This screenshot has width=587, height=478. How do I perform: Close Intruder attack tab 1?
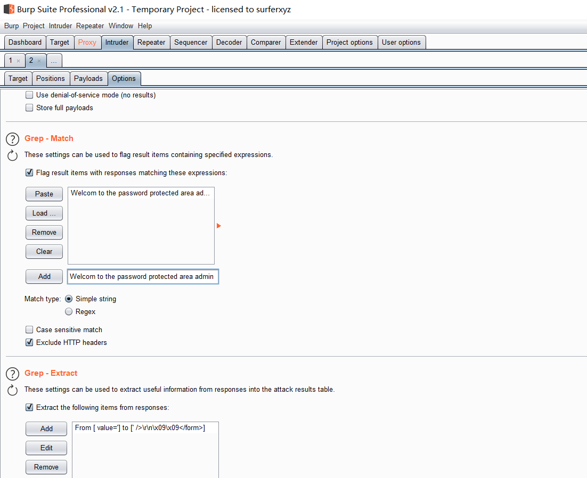[18, 61]
